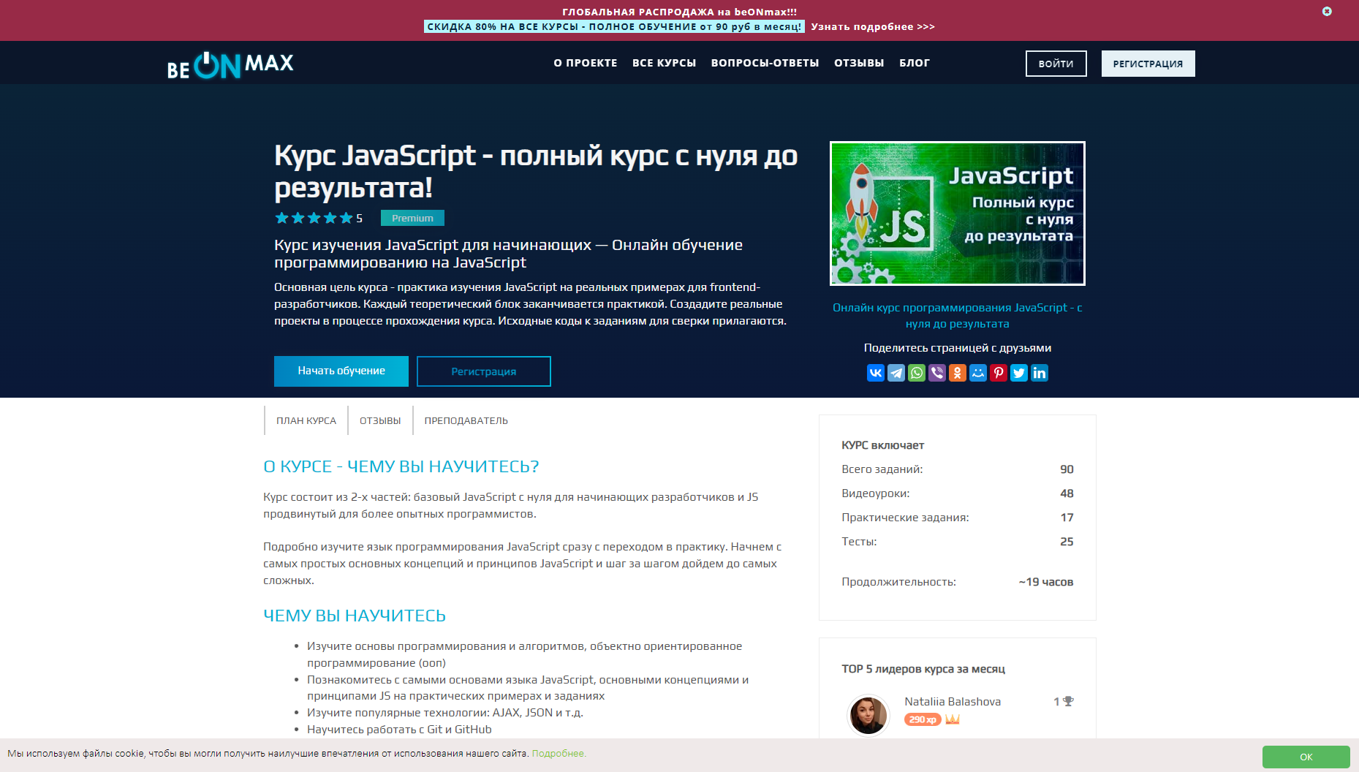Screen dimensions: 1359x772
Task: Click the 'Научитесь работать с Git и GitHub' bullet
Action: tap(399, 730)
